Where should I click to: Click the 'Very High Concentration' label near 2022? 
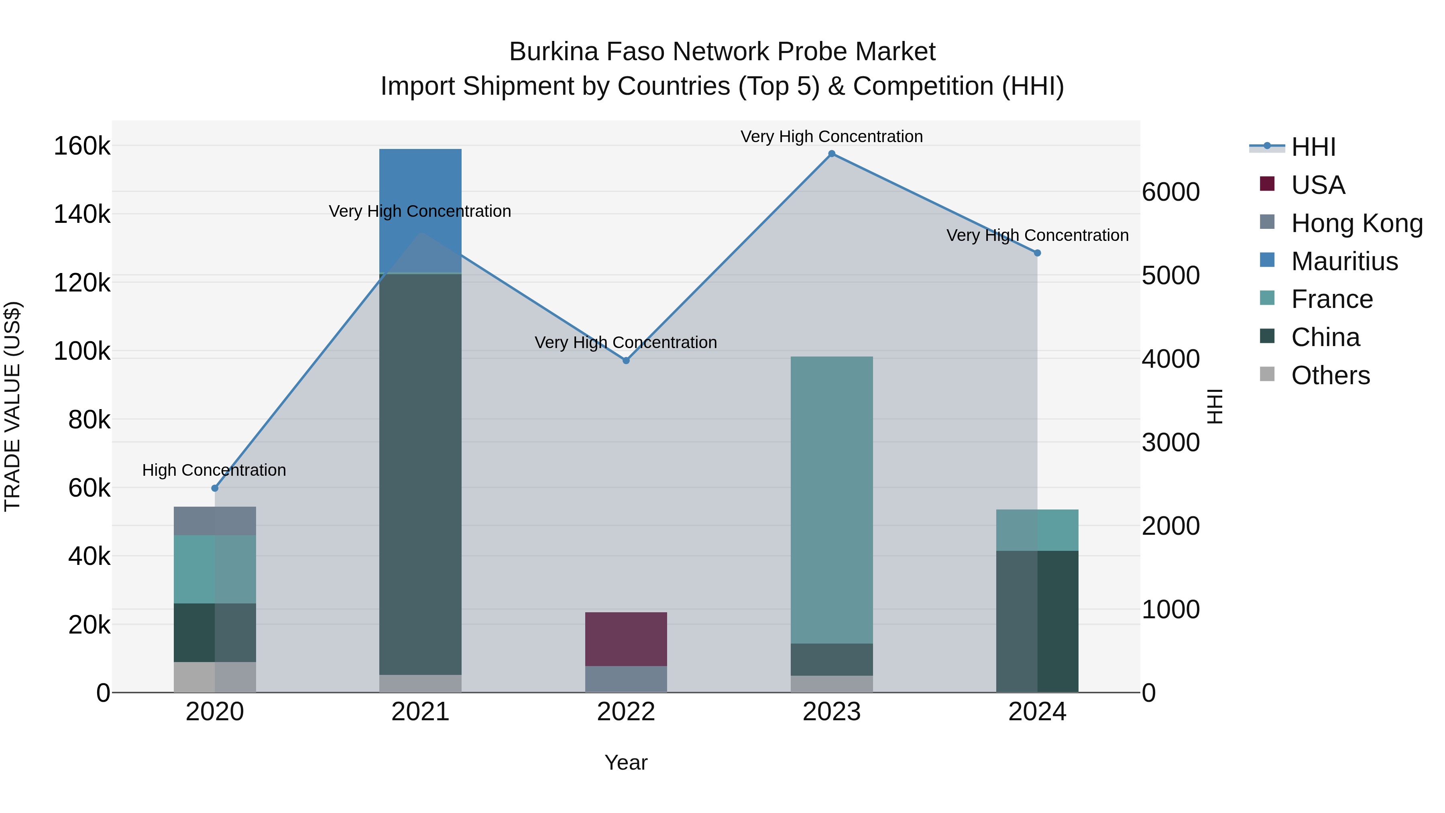point(626,343)
